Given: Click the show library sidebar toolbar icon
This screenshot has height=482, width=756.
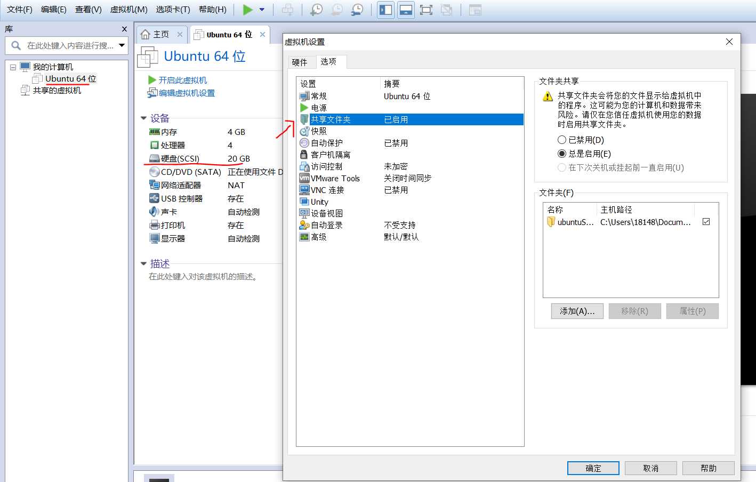Looking at the screenshot, I should click(x=385, y=10).
